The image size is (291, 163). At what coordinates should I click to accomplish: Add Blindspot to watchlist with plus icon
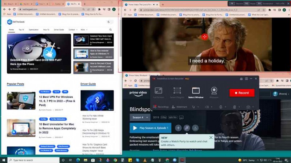pos(178,128)
